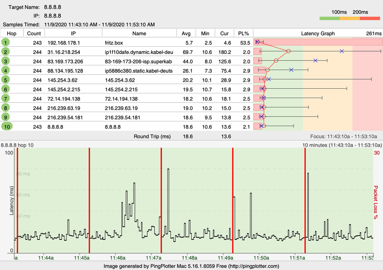Image resolution: width=383 pixels, height=270 pixels.
Task: Sort by the Avg column header
Action: (186, 33)
